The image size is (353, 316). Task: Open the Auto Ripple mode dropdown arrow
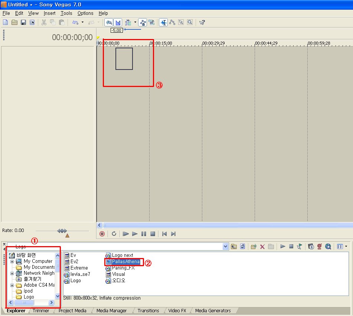tap(135, 22)
